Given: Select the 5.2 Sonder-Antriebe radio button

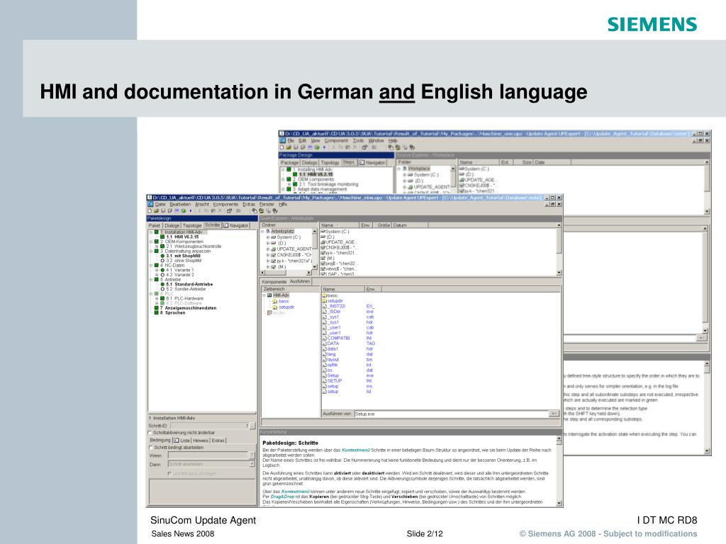Looking at the screenshot, I should [162, 289].
